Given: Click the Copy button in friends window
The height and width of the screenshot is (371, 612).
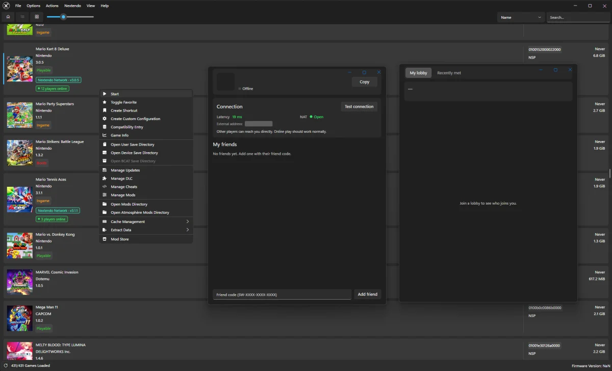Looking at the screenshot, I should (365, 81).
